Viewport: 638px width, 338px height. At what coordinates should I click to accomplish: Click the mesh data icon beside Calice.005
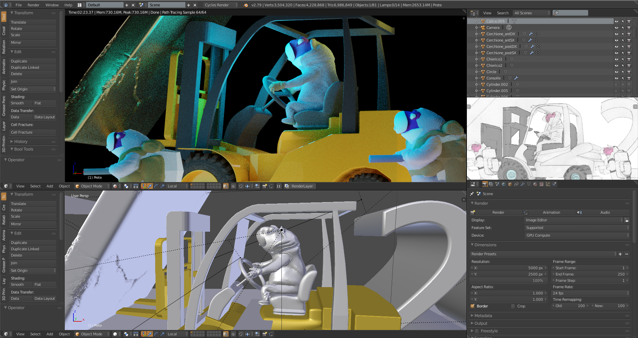(x=514, y=21)
